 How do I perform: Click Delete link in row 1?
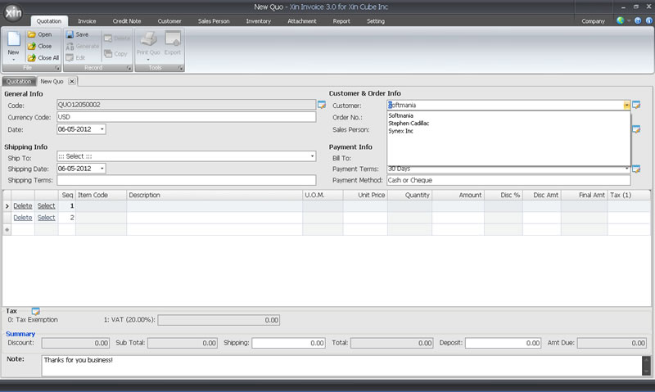point(23,205)
